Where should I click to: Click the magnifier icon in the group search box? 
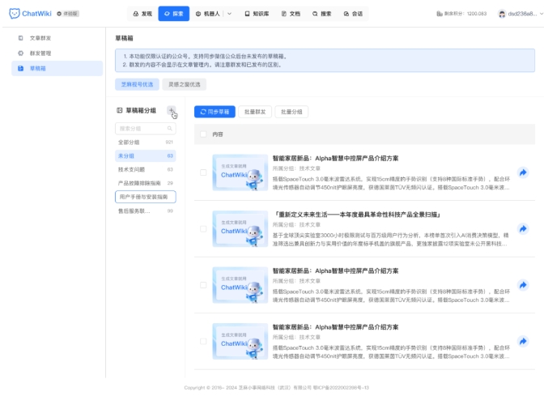coord(170,129)
